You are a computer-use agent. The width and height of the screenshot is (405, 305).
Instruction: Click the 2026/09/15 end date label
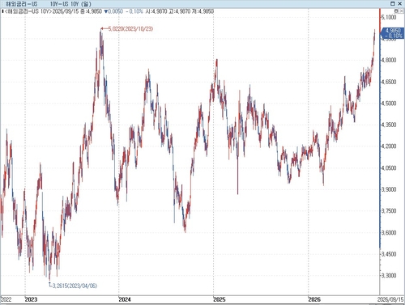point(390,299)
